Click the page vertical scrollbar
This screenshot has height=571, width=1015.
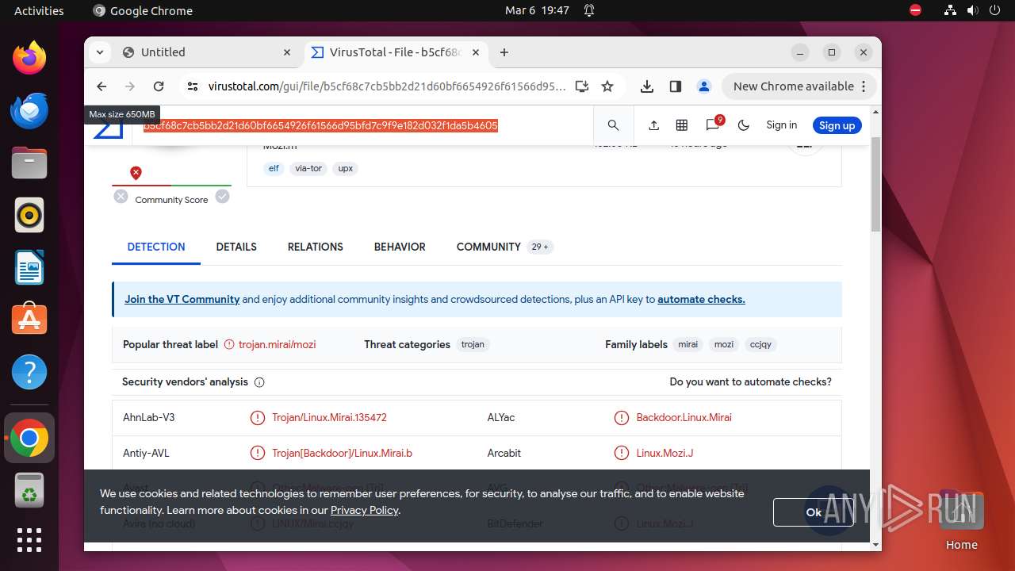pyautogui.click(x=875, y=184)
